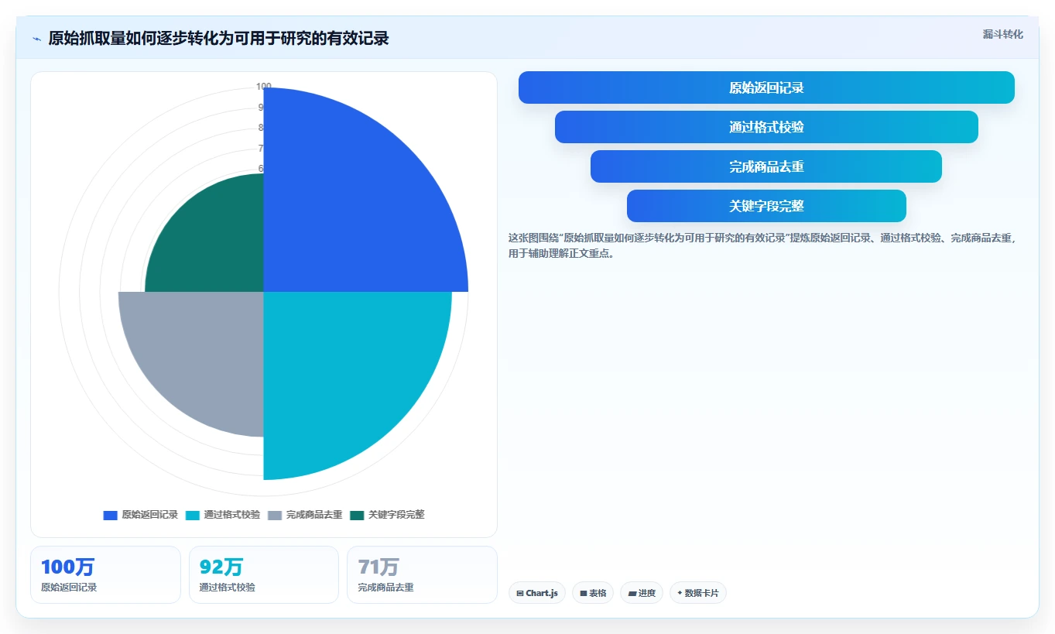Click the 数据卡片 tag chip

(698, 593)
